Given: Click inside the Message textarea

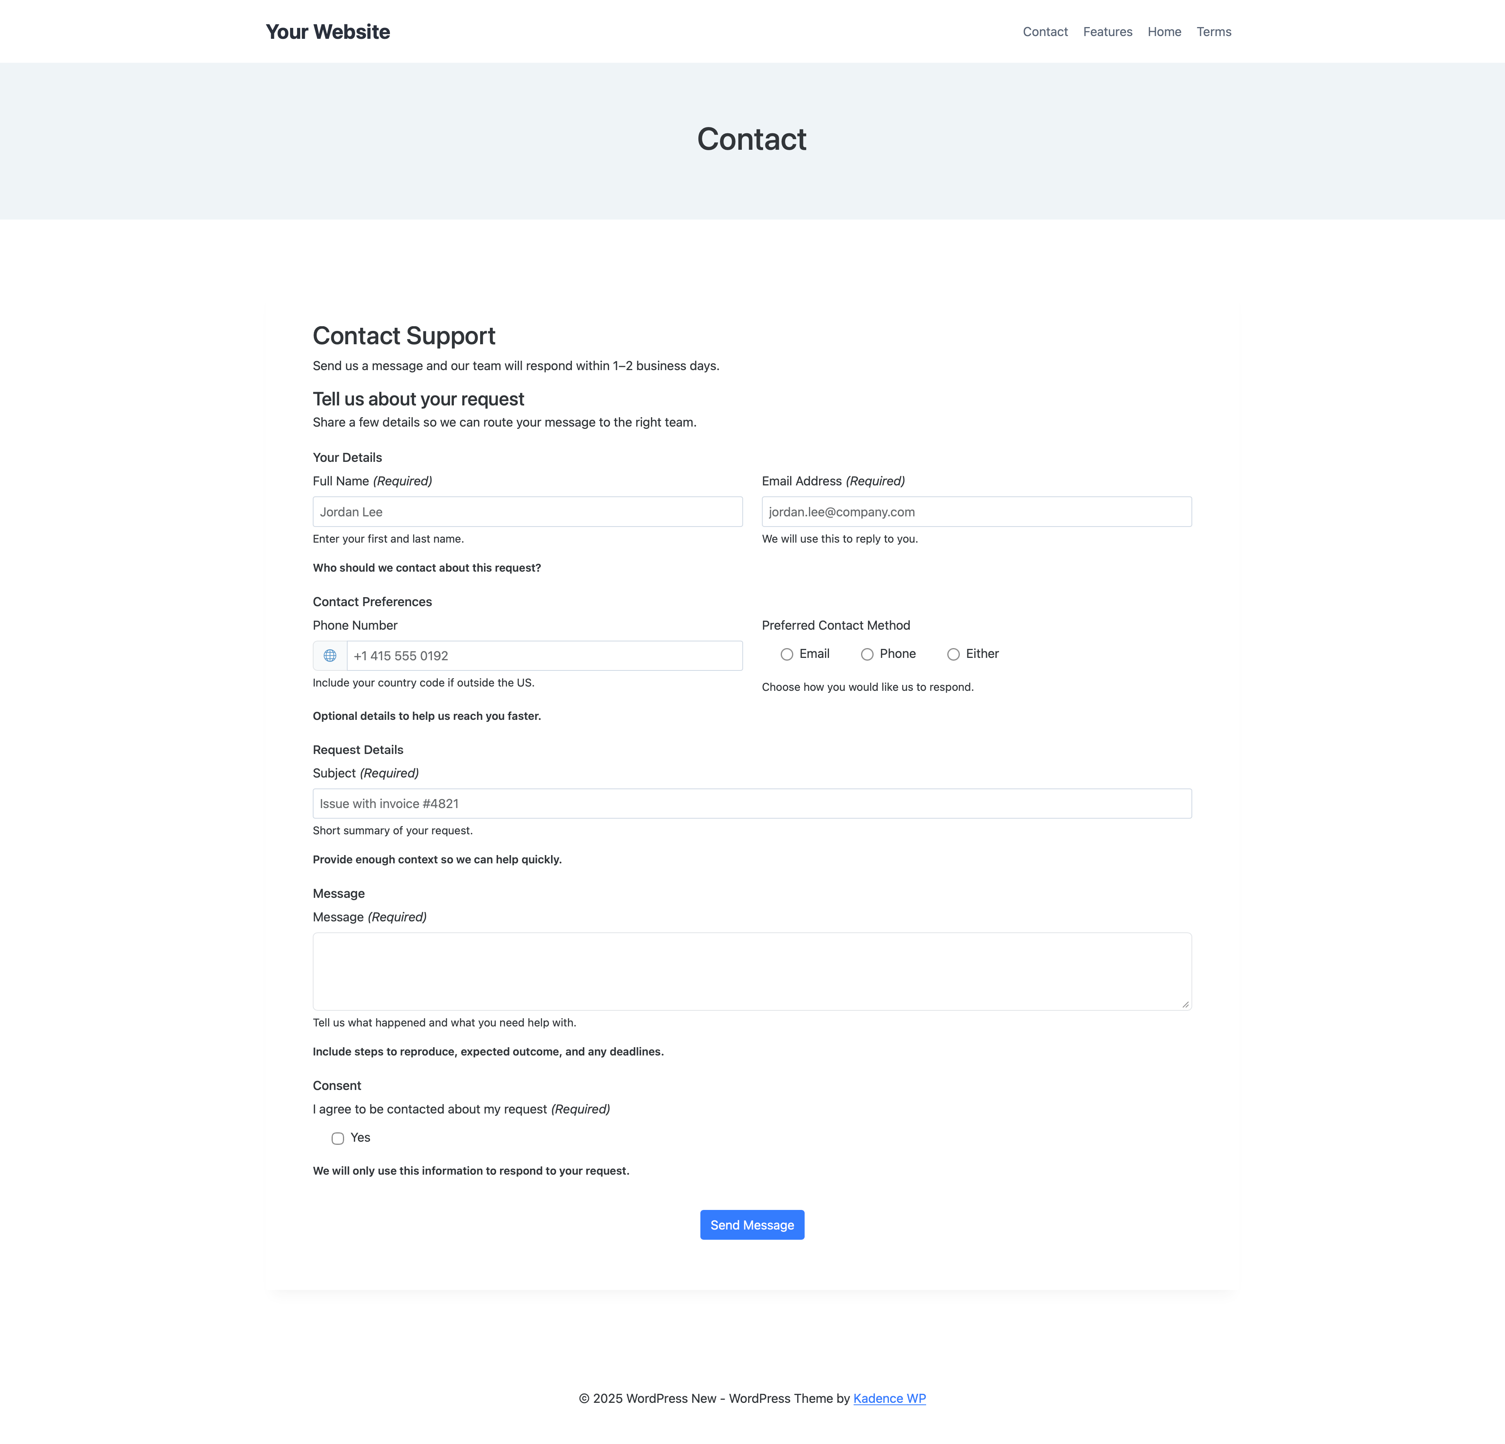Looking at the screenshot, I should (752, 971).
